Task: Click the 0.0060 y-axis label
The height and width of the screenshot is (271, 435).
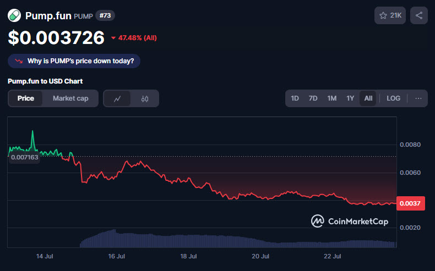Action: tap(410, 173)
